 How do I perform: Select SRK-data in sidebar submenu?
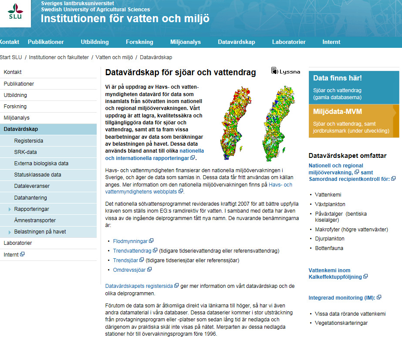(x=48, y=152)
